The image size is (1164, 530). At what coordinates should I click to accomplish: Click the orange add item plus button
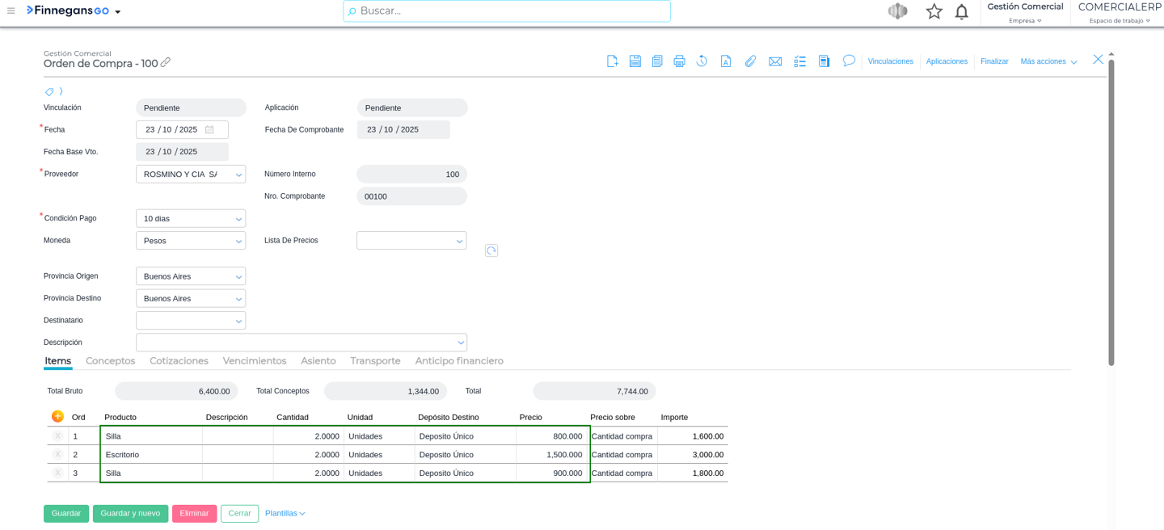(57, 416)
